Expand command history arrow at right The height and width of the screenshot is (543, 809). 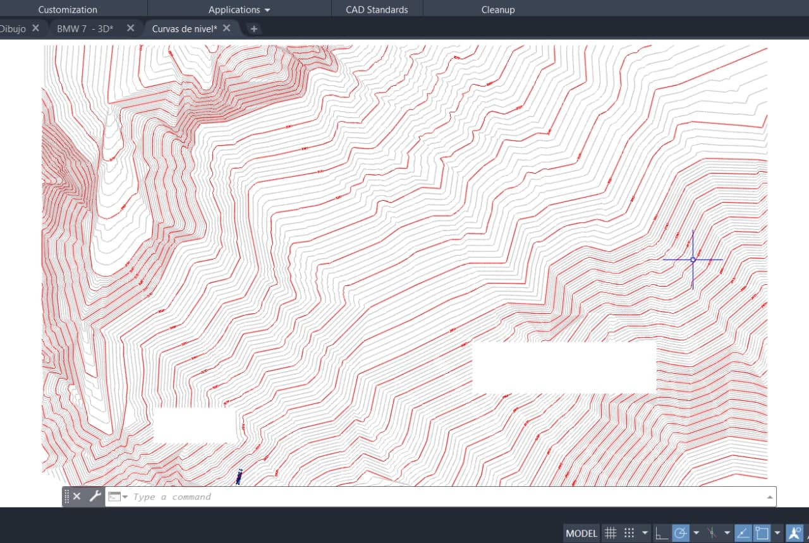click(770, 497)
